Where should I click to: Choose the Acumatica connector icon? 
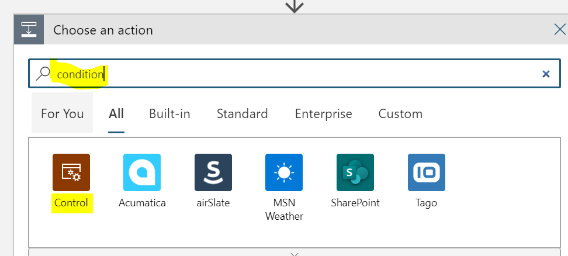[x=142, y=172]
